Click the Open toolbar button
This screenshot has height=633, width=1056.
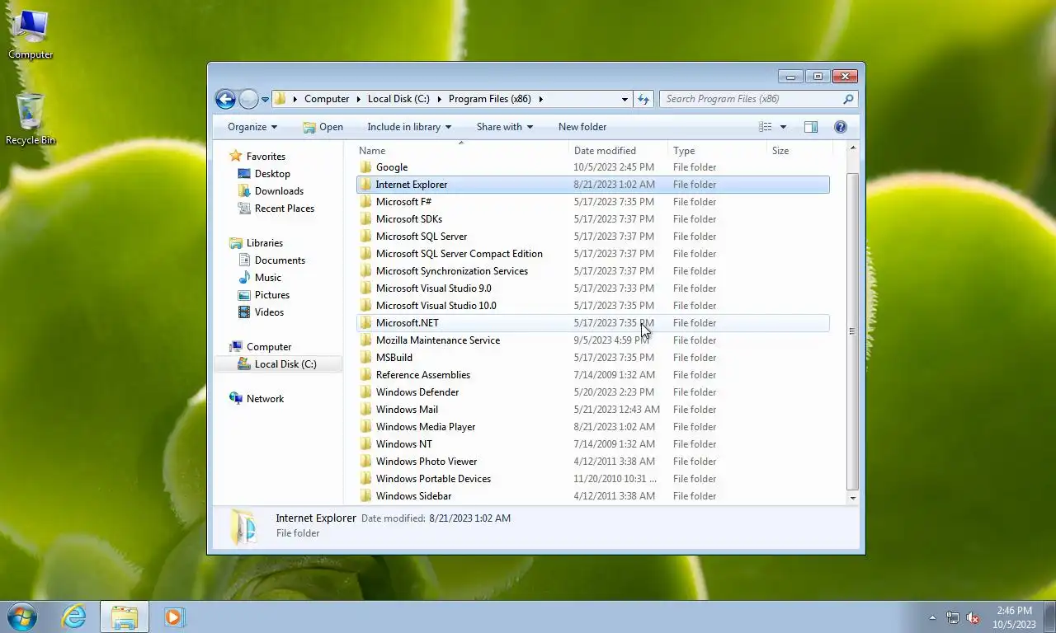(323, 127)
